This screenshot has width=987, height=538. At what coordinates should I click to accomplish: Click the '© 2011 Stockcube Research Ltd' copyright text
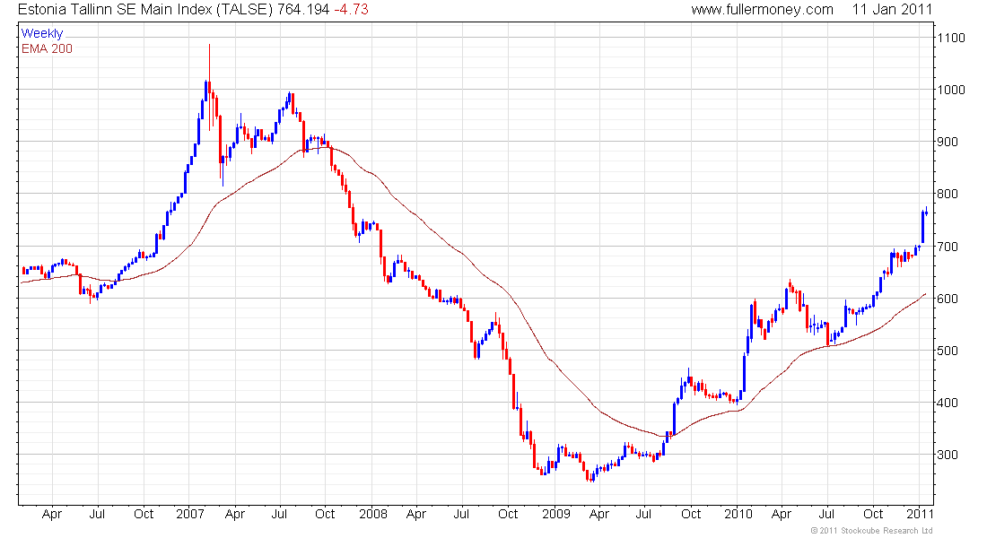(872, 531)
